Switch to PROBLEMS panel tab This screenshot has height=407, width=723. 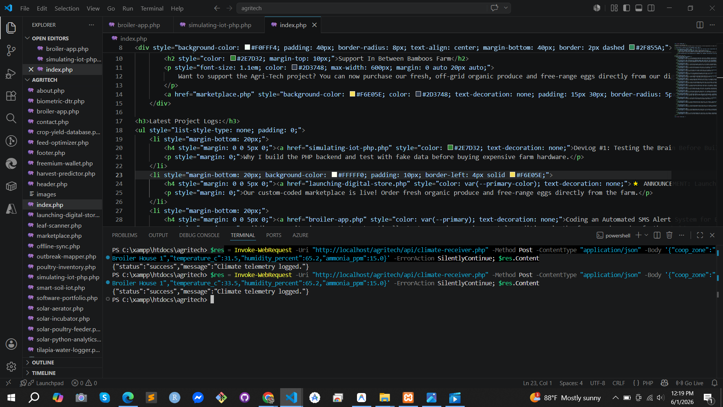pyautogui.click(x=125, y=235)
